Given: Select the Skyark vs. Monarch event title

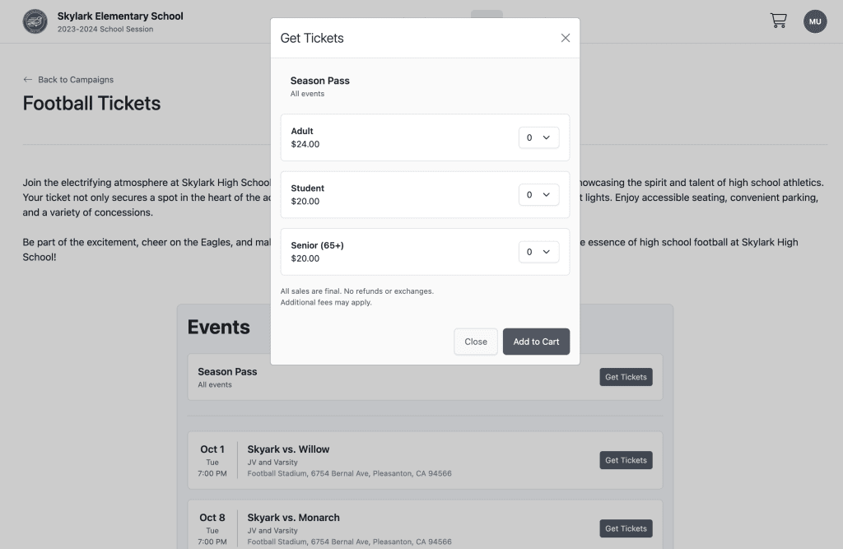Looking at the screenshot, I should tap(294, 517).
